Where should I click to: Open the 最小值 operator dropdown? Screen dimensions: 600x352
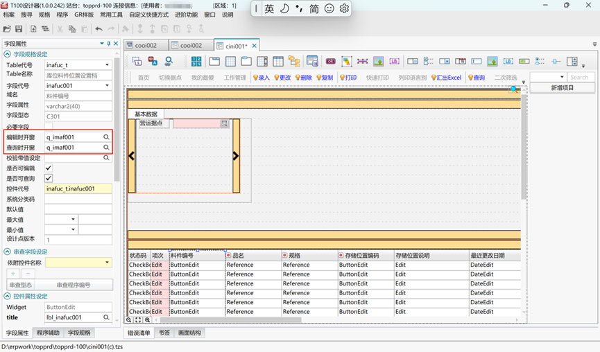(73, 229)
